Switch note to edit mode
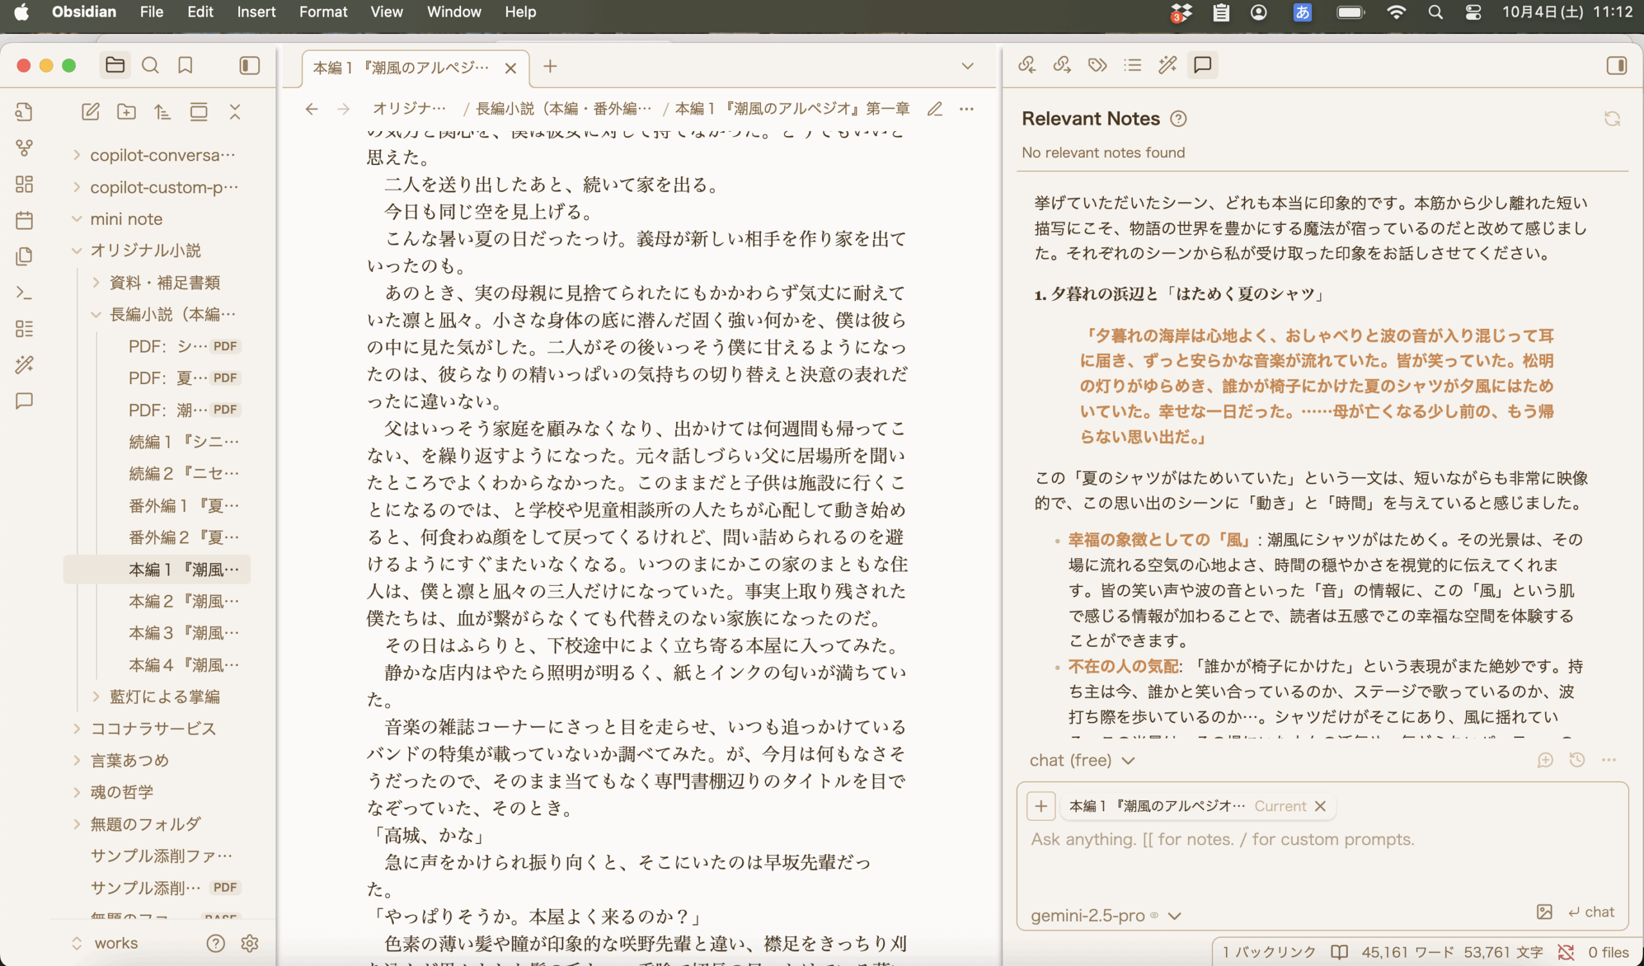 pyautogui.click(x=935, y=109)
